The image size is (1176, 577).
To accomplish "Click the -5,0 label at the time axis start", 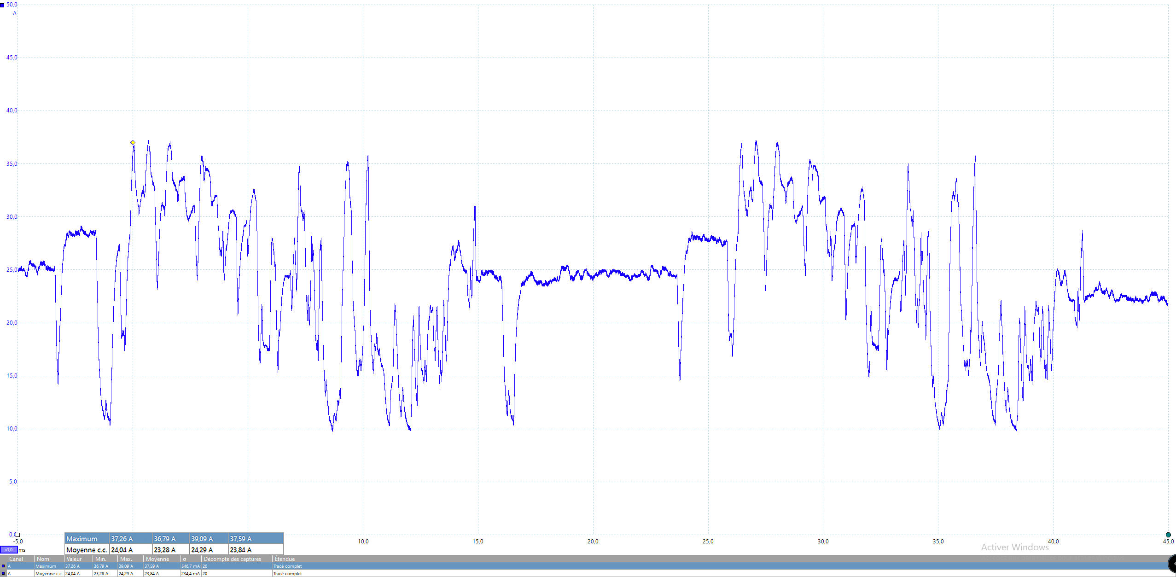I will [x=17, y=542].
